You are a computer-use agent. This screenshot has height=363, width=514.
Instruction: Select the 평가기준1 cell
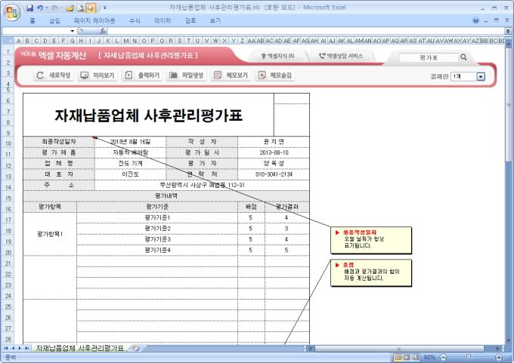click(x=157, y=217)
